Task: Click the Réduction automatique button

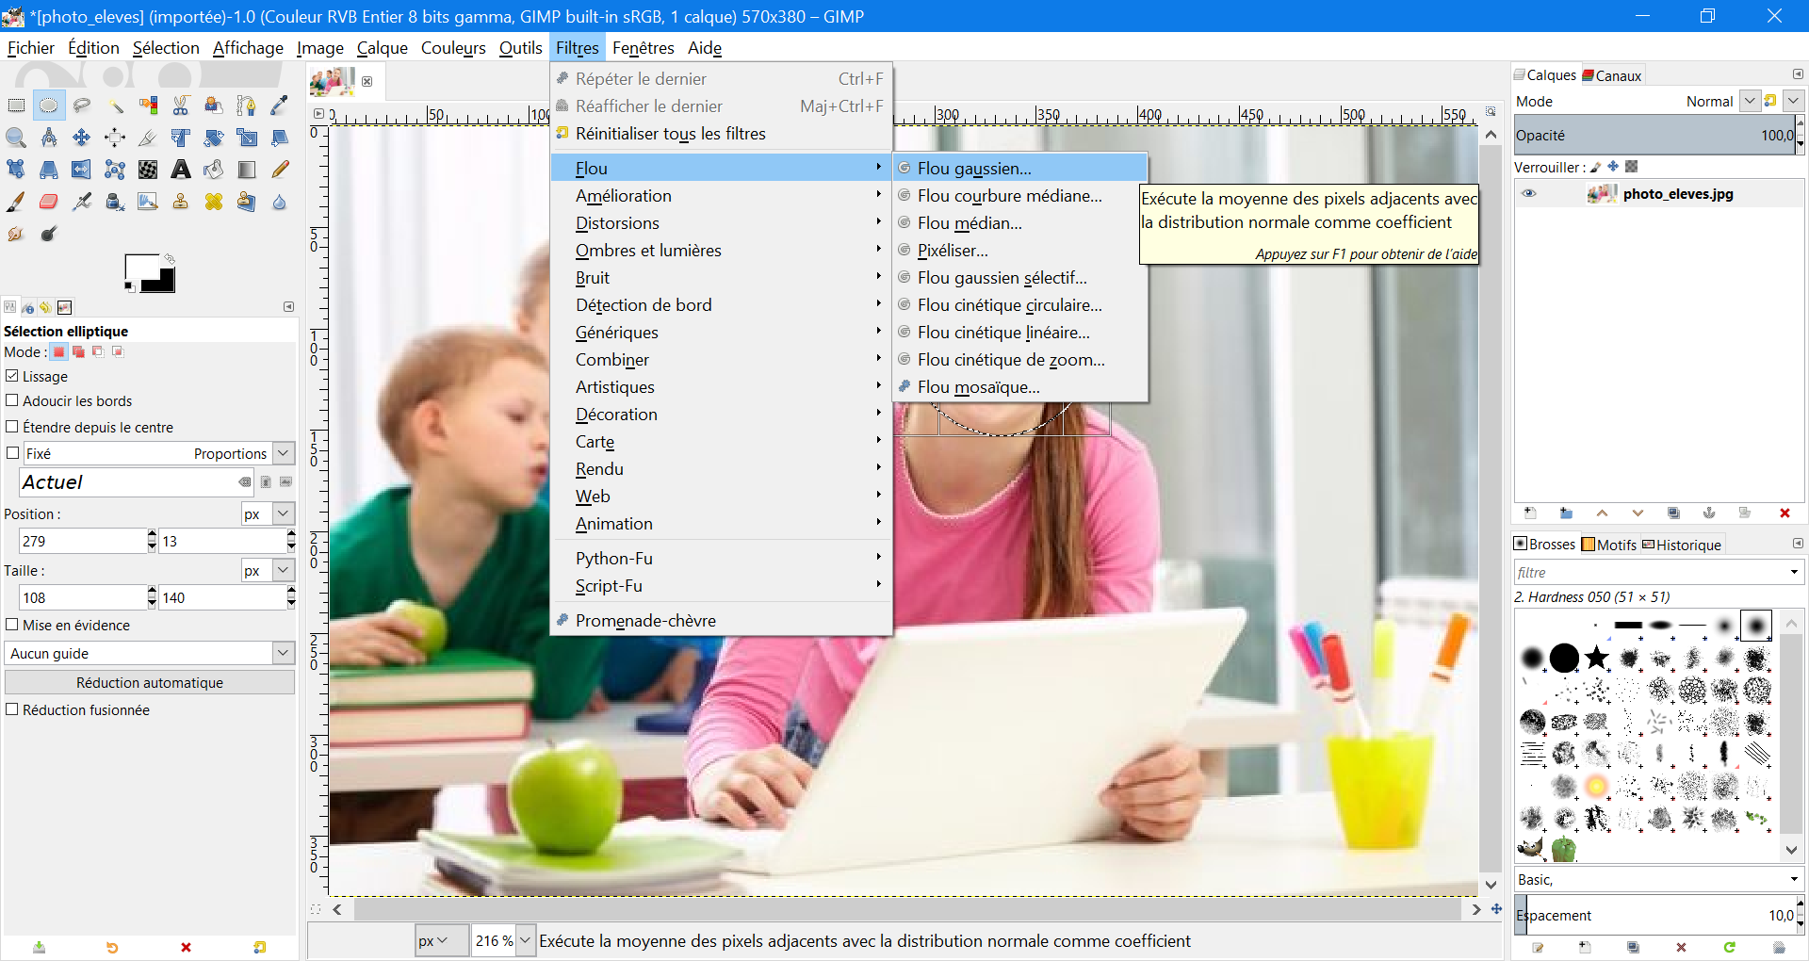Action: coord(150,682)
